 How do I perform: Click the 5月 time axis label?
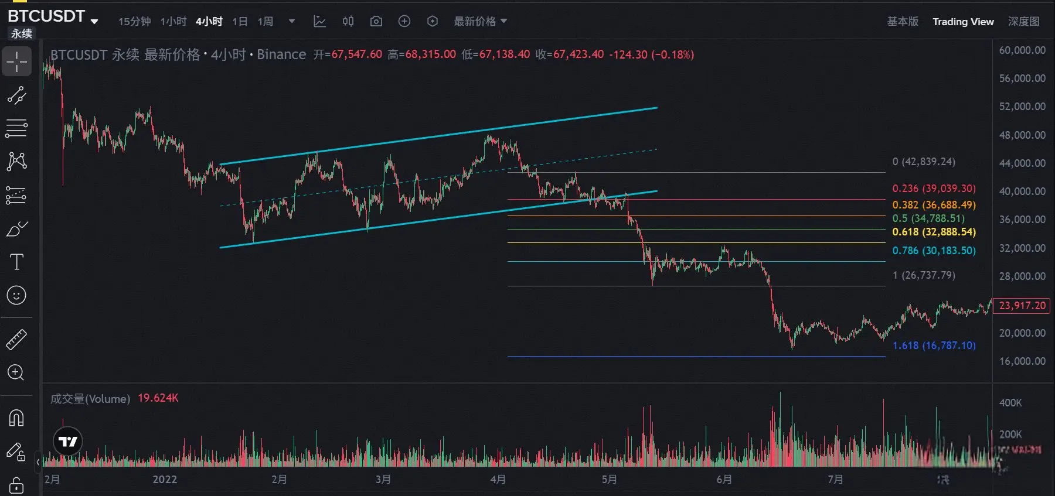[x=610, y=480]
